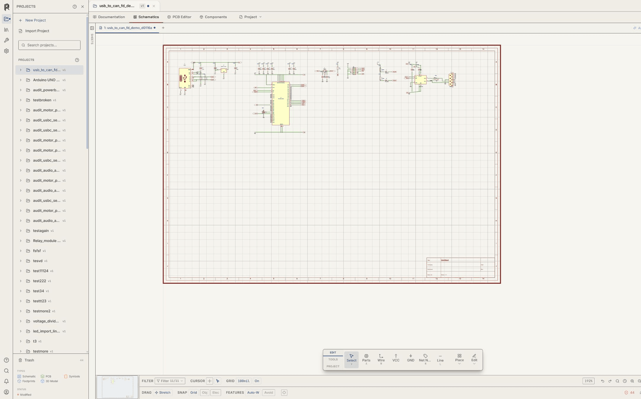
Task: Click zoom-to-fit magnifier icon
Action: 617,381
